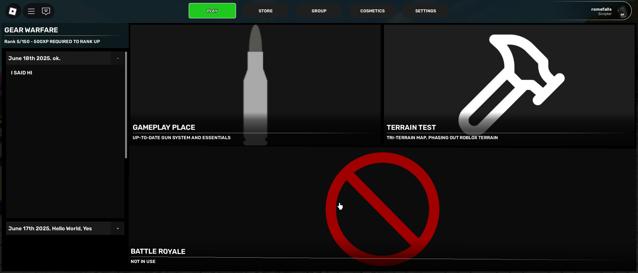Click 'TRI-TERRAIN MAP, PHASING OUT ROBLOX TERRAIN'
Image resolution: width=638 pixels, height=273 pixels.
pos(442,138)
